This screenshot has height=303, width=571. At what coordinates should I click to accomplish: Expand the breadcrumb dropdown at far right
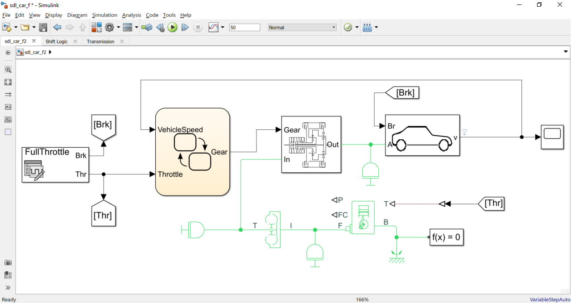(x=565, y=52)
